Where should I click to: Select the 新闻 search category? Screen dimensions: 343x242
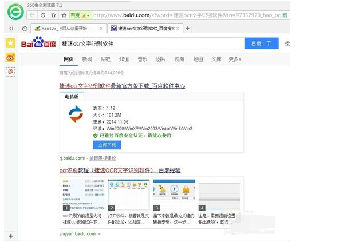pyautogui.click(x=87, y=59)
